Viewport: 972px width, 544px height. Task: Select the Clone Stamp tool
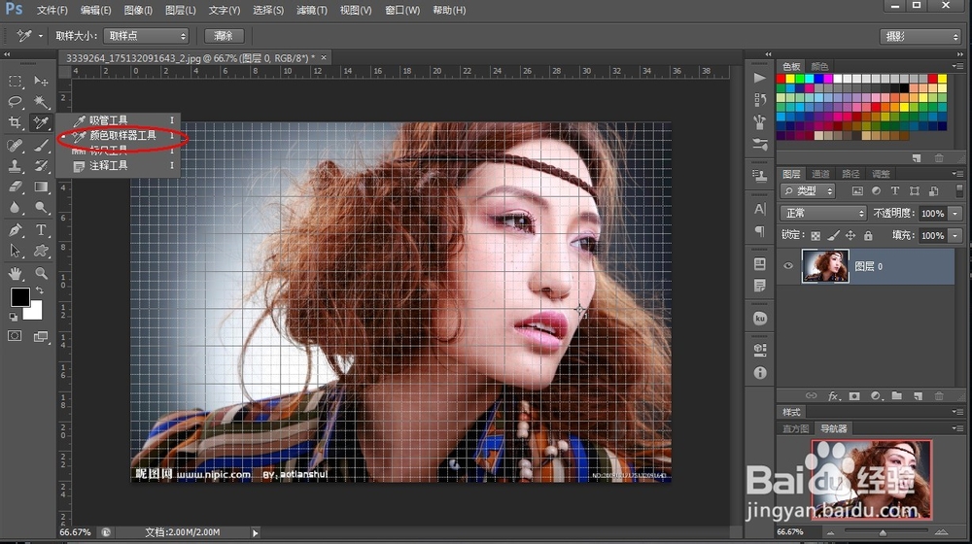16,166
